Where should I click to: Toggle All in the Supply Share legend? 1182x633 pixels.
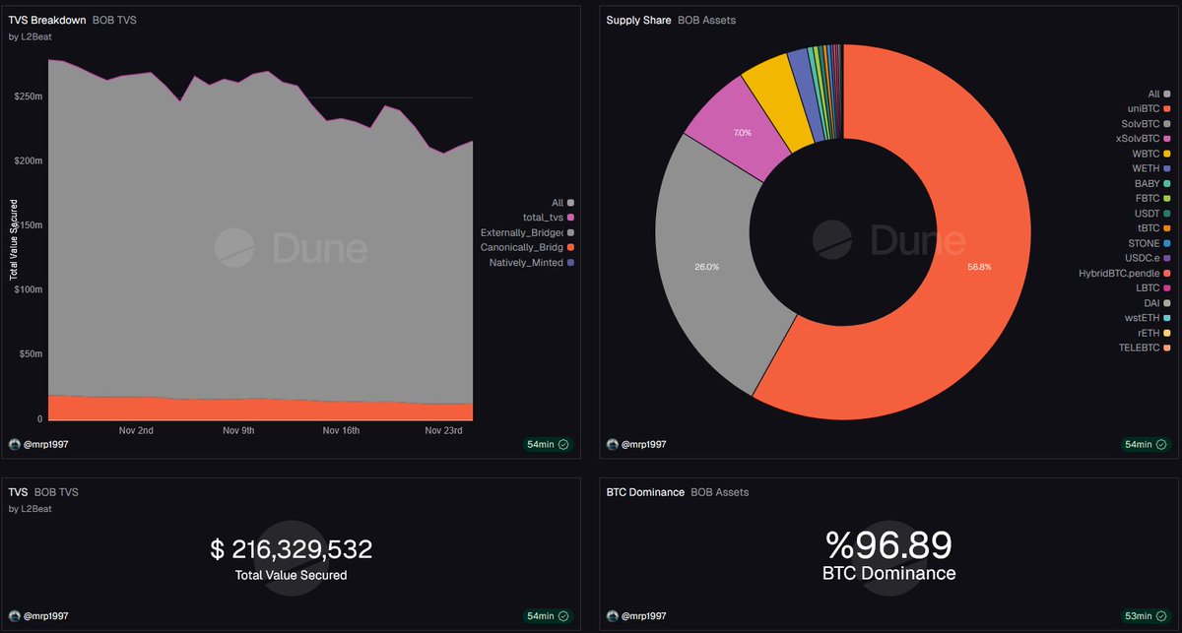pos(1159,94)
